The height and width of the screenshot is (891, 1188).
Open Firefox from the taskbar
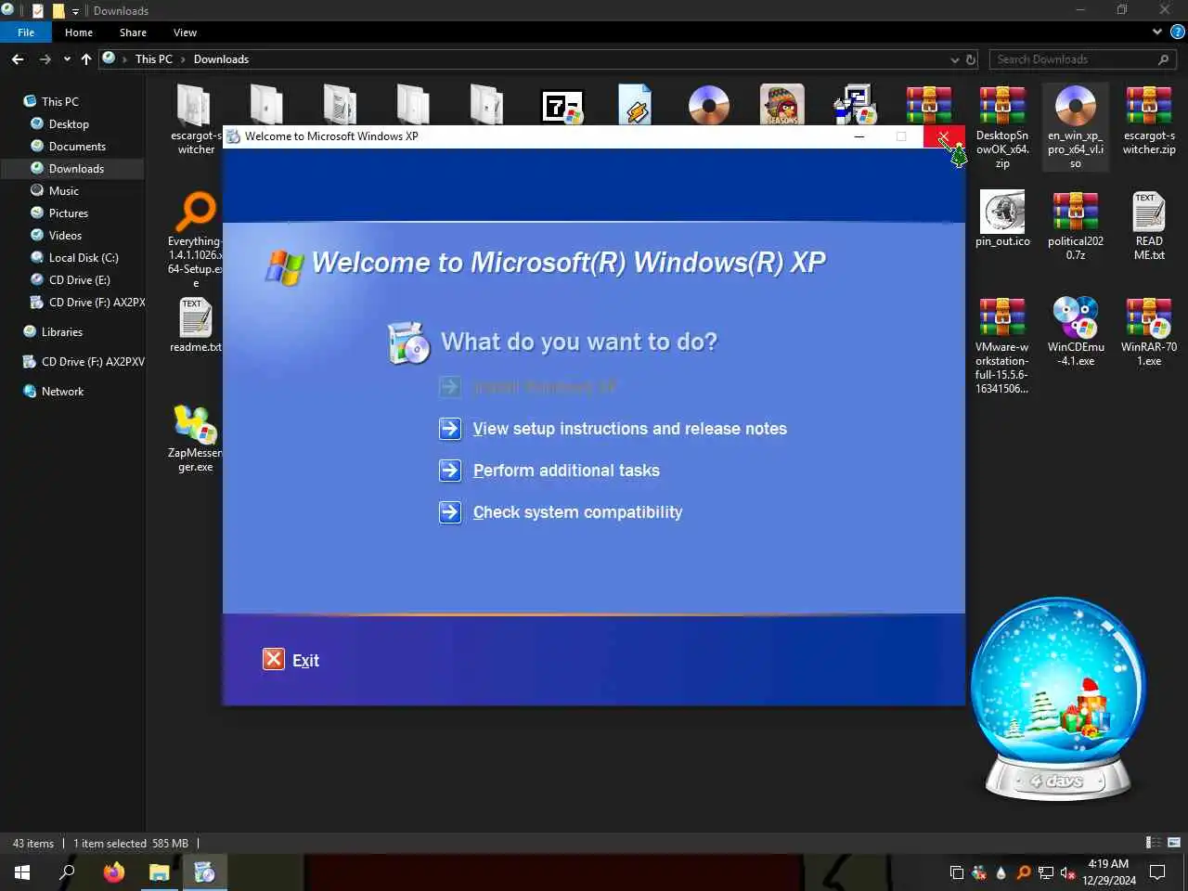(x=113, y=872)
